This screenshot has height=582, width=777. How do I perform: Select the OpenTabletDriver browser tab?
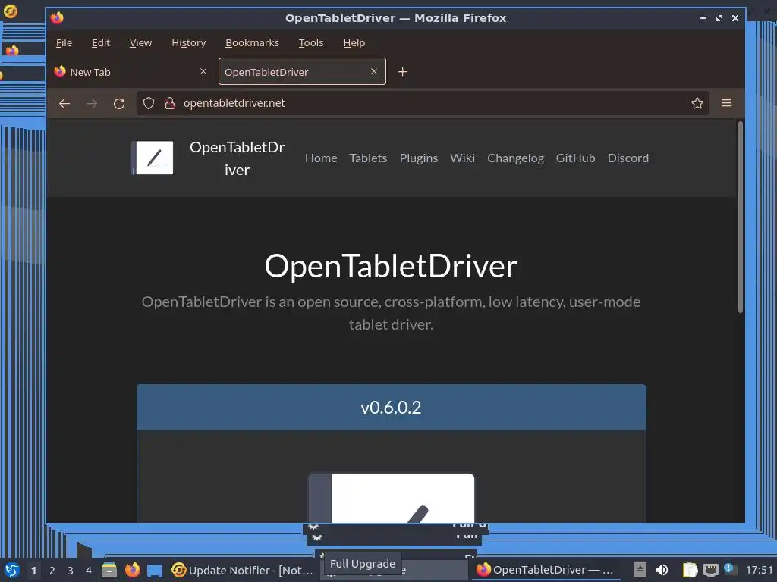[x=302, y=72]
